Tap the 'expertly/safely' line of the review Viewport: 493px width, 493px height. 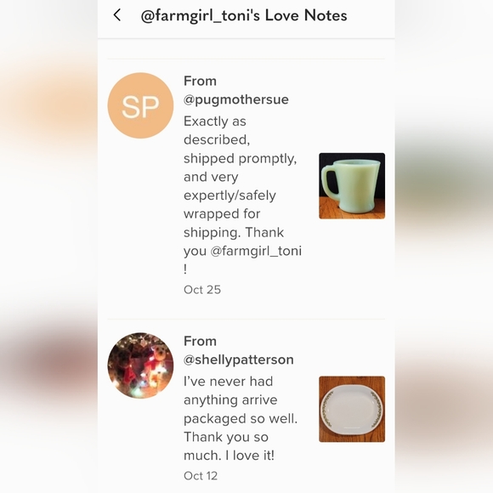229,195
